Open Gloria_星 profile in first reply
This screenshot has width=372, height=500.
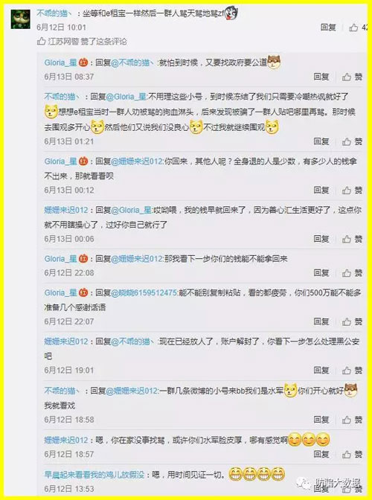pos(60,62)
